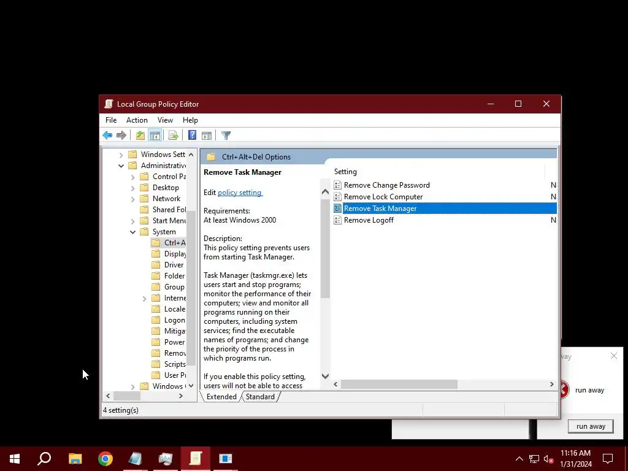Go up one level using folder-arrow icon

coord(140,136)
